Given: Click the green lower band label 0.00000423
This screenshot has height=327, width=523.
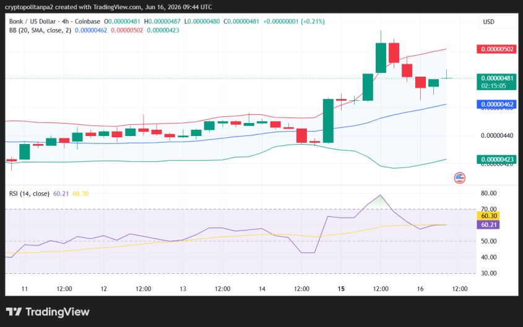Looking at the screenshot, I should point(497,159).
